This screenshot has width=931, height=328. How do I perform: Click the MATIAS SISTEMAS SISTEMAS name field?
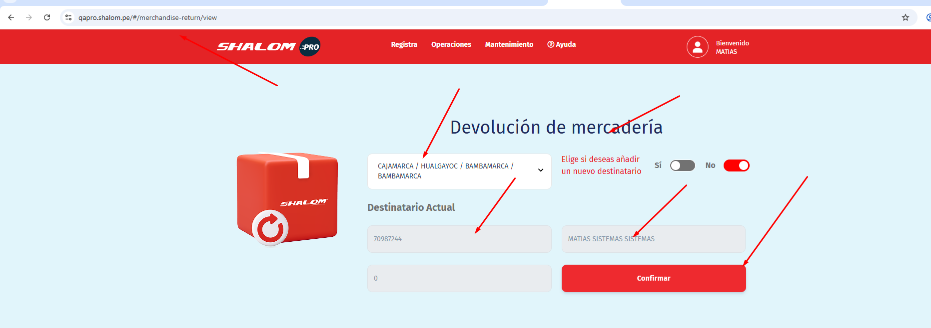click(653, 239)
